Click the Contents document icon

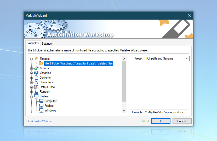(x=36, y=78)
